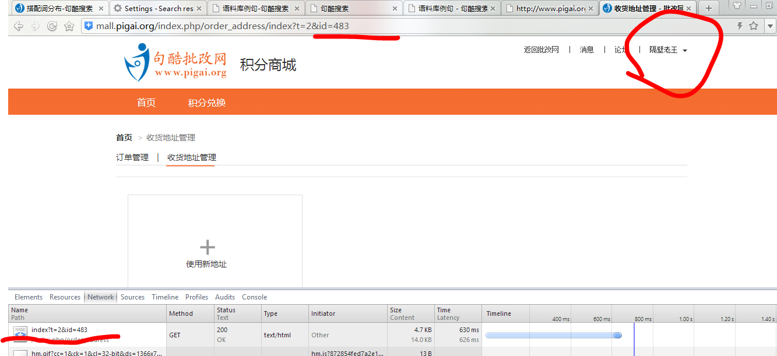
Task: Click the document icon of the index request
Action: coord(20,334)
